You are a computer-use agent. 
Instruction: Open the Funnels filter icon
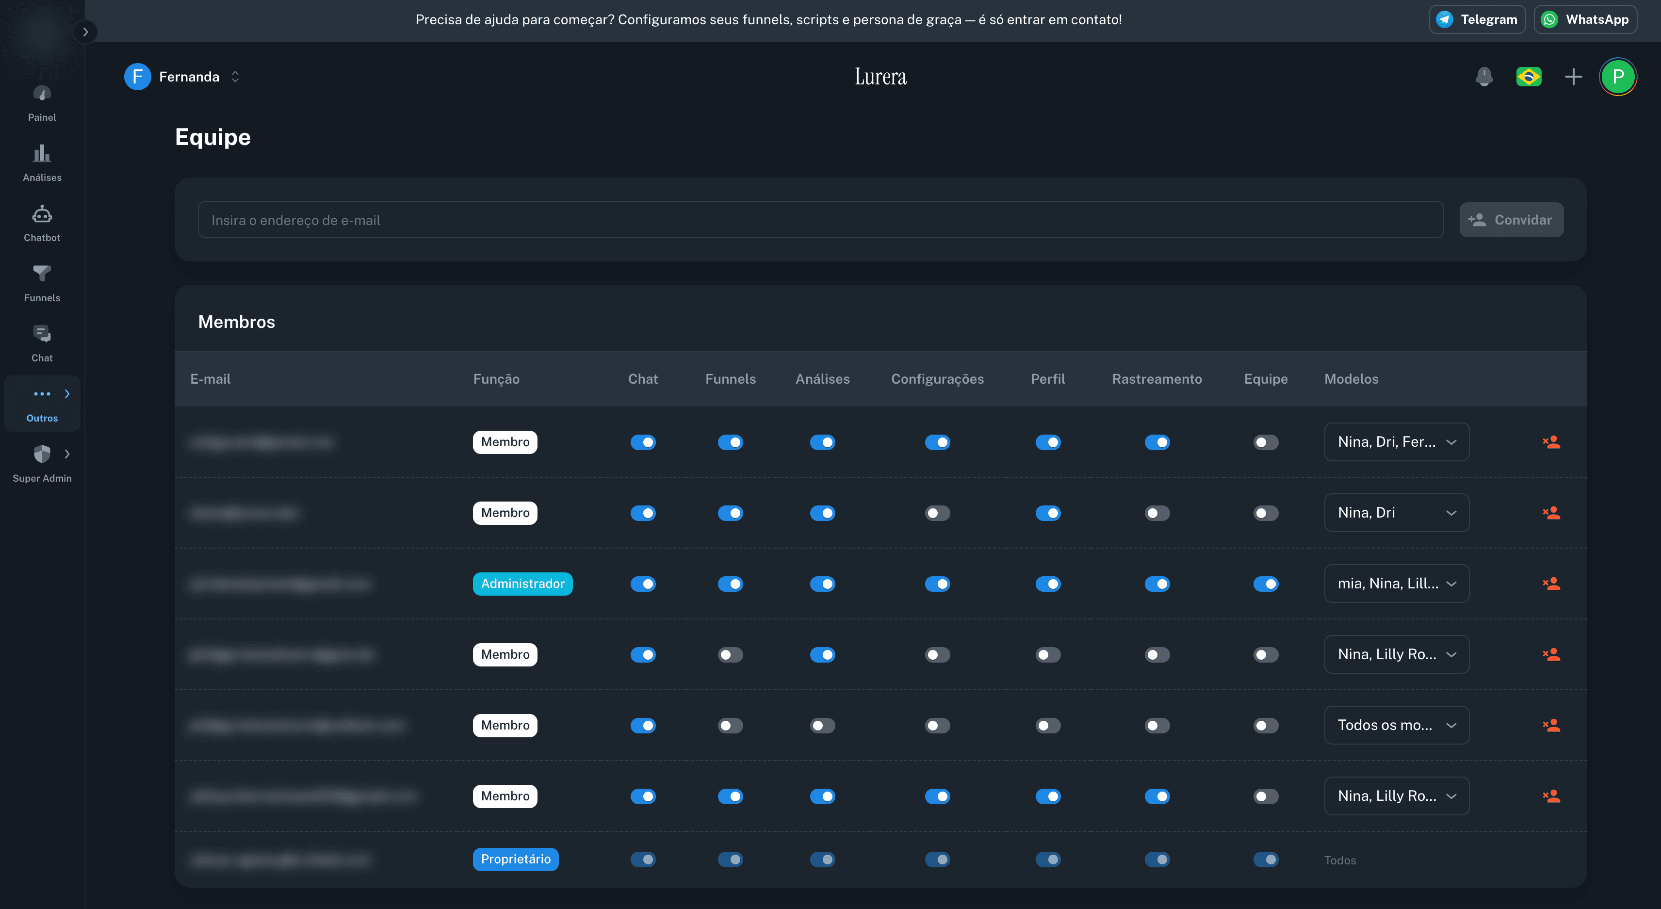[x=42, y=274]
